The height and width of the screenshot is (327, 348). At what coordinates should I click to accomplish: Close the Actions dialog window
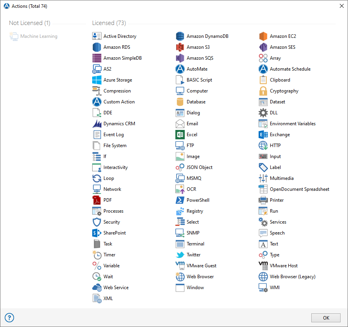[342, 6]
